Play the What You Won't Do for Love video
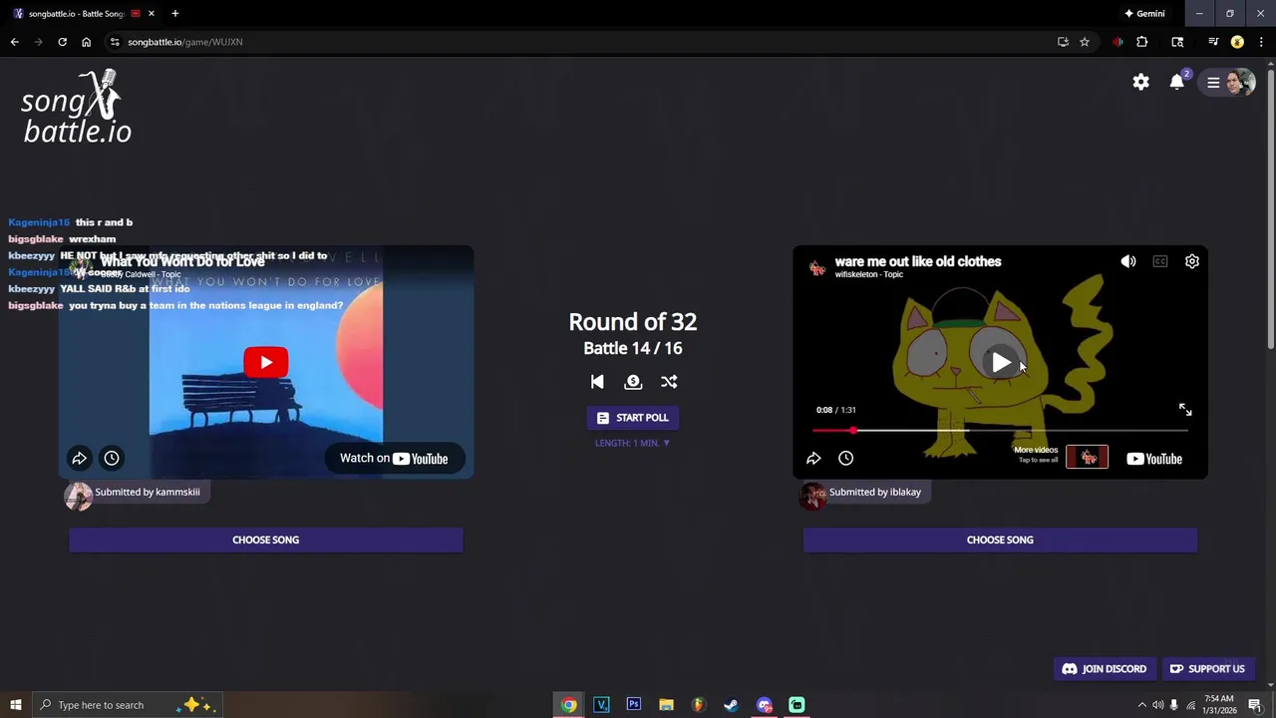 (x=266, y=362)
